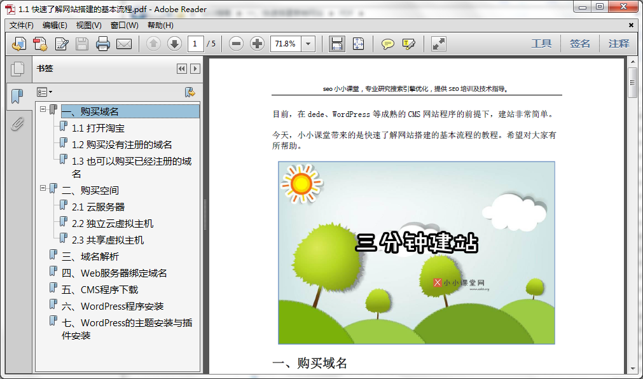Select bookmark 二、购买空间

[x=90, y=190]
